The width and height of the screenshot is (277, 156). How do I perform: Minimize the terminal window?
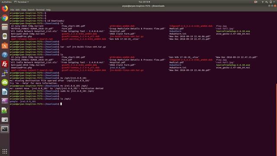(x=269, y=6)
